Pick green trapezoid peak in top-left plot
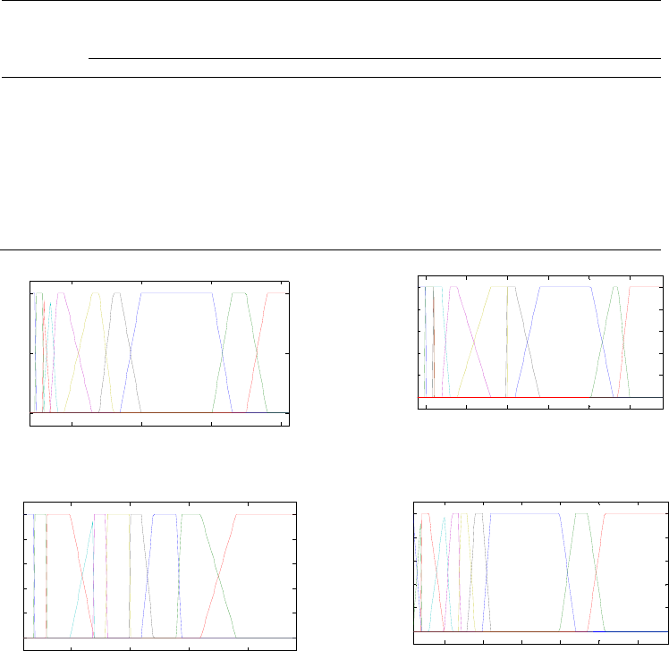Image resolution: width=669 pixels, height=651 pixels. click(238, 293)
